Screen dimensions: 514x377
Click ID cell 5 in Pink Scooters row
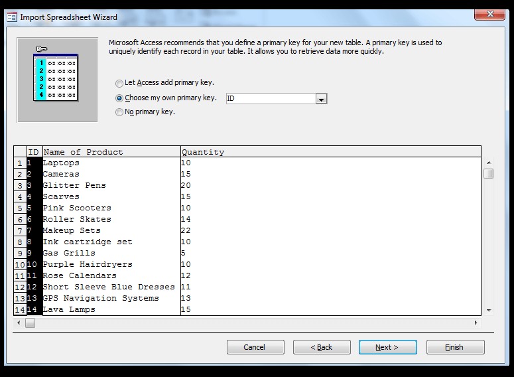(34, 208)
